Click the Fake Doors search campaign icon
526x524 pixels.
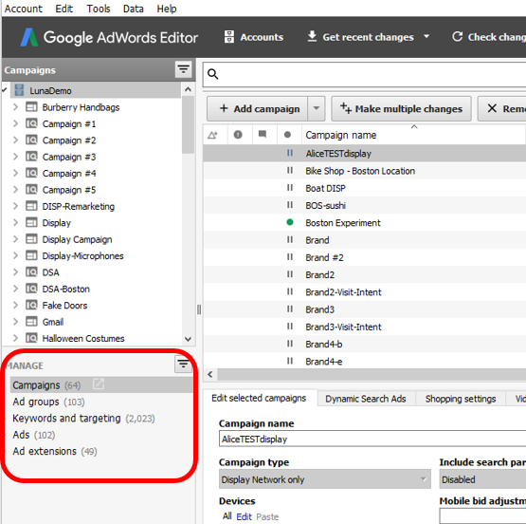click(x=31, y=305)
